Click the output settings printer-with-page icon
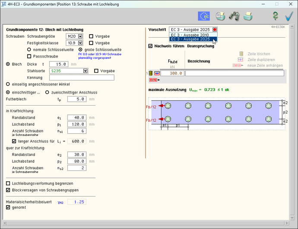This screenshot has width=298, height=229. coord(220,16)
